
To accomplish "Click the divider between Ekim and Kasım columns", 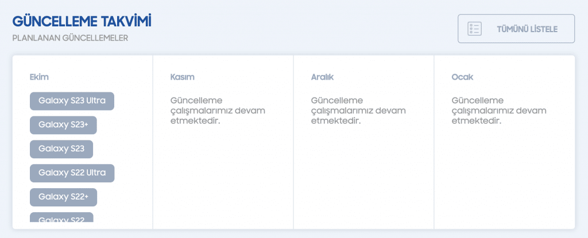I will [x=153, y=142].
